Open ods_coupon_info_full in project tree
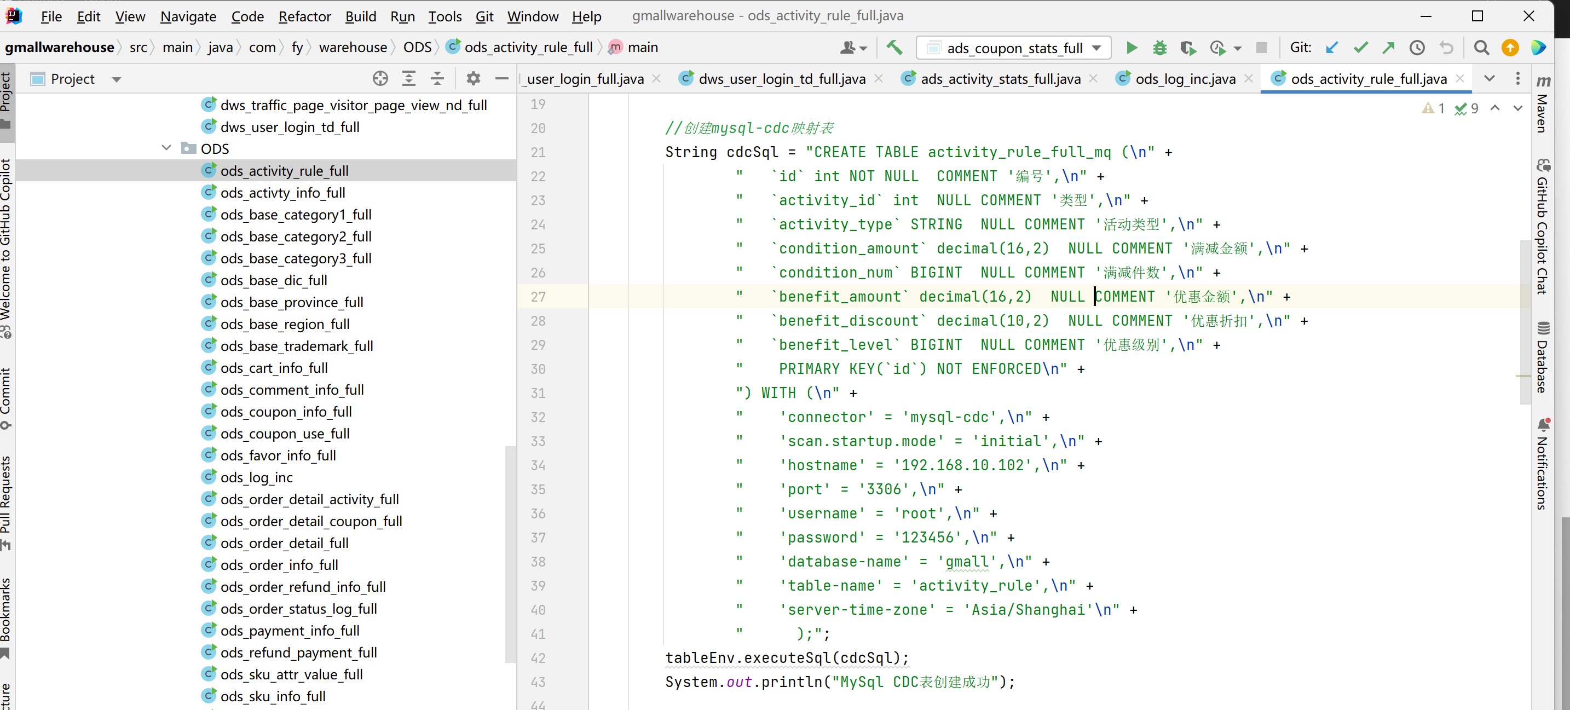Image resolution: width=1570 pixels, height=710 pixels. point(286,411)
